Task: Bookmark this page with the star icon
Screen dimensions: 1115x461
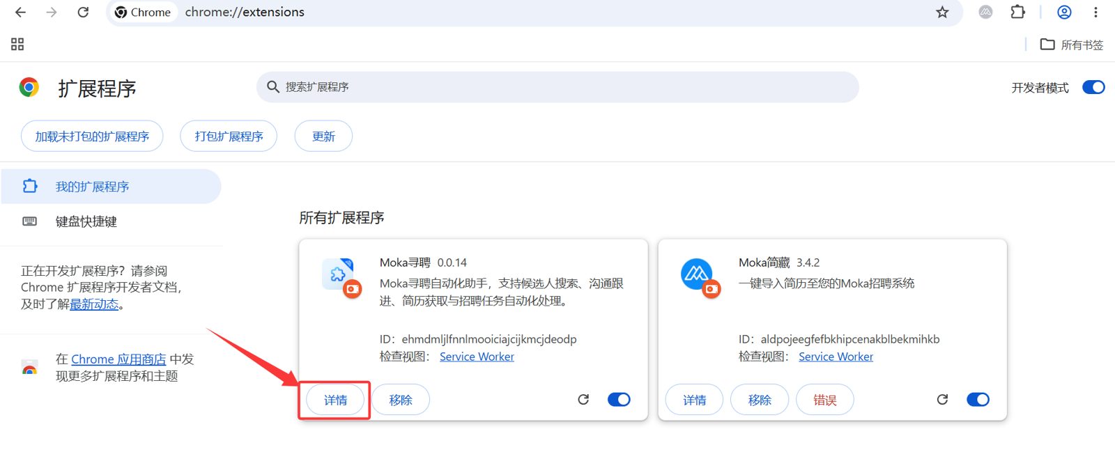Action: pos(942,12)
